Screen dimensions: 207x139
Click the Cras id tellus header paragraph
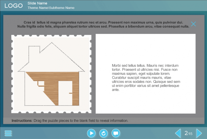103,24
